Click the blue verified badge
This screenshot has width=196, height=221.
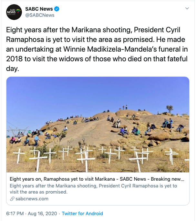57,9
